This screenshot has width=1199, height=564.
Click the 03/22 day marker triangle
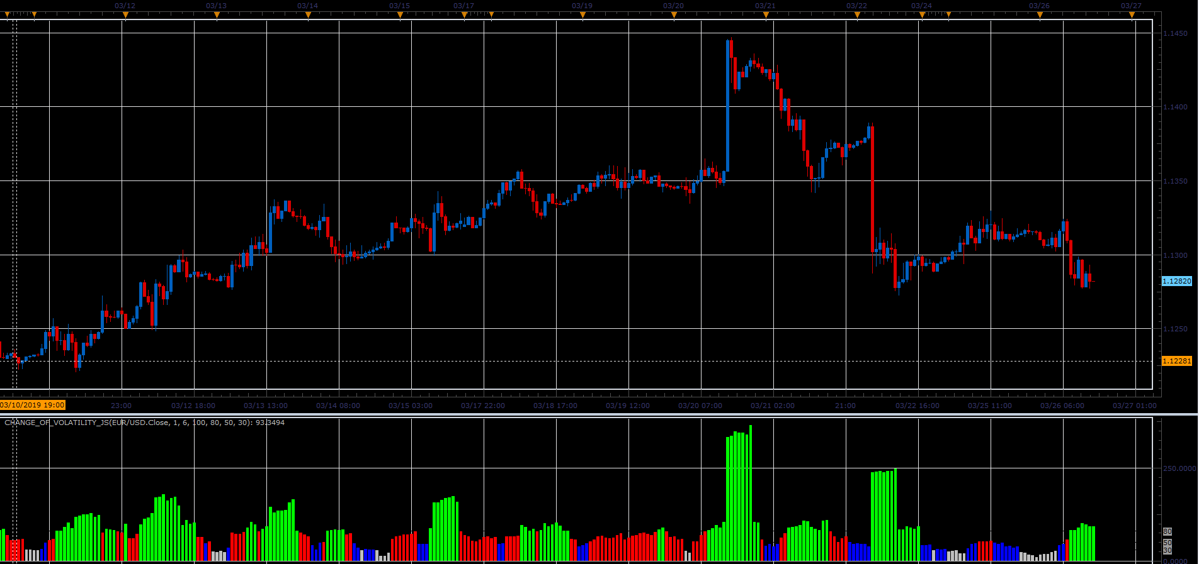point(857,16)
